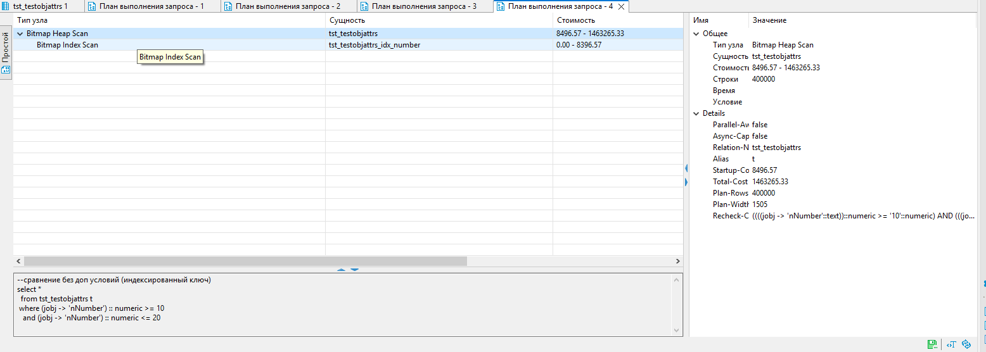This screenshot has width=986, height=352.
Task: Click the plan table horizontal scrollbar thumb
Action: click(245, 261)
